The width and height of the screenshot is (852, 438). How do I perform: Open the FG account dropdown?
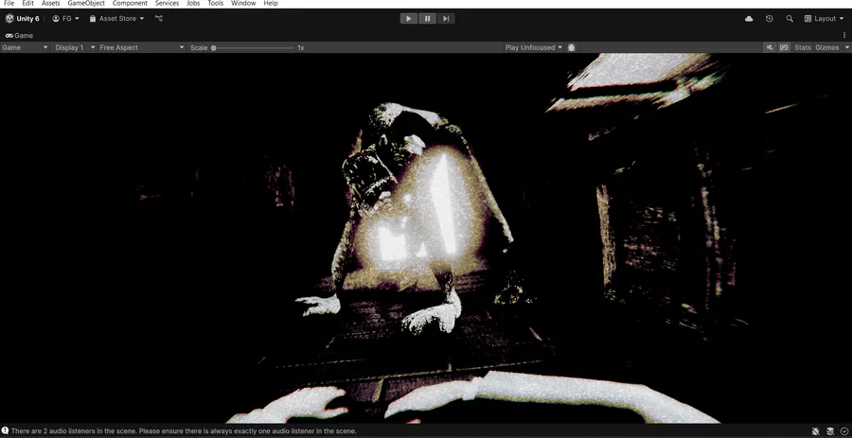point(65,19)
